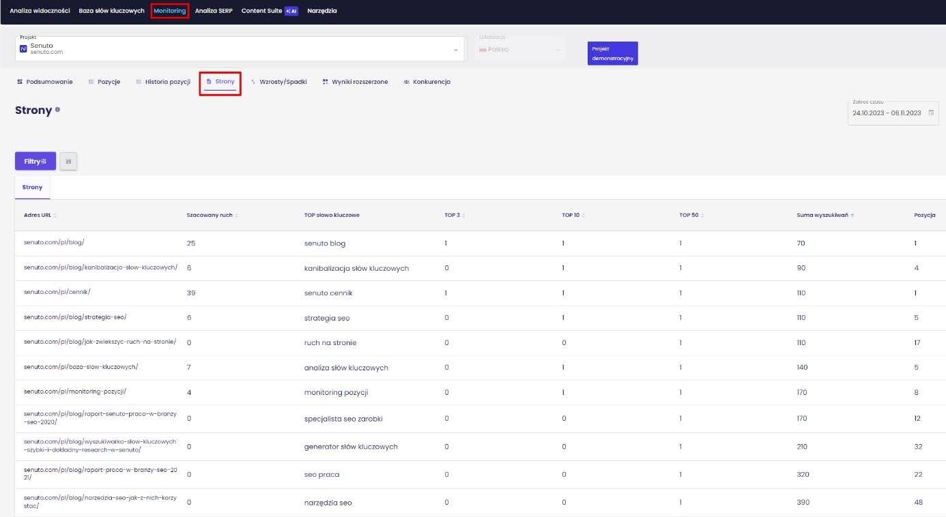Open monitoring-pozycji URL link

point(75,392)
